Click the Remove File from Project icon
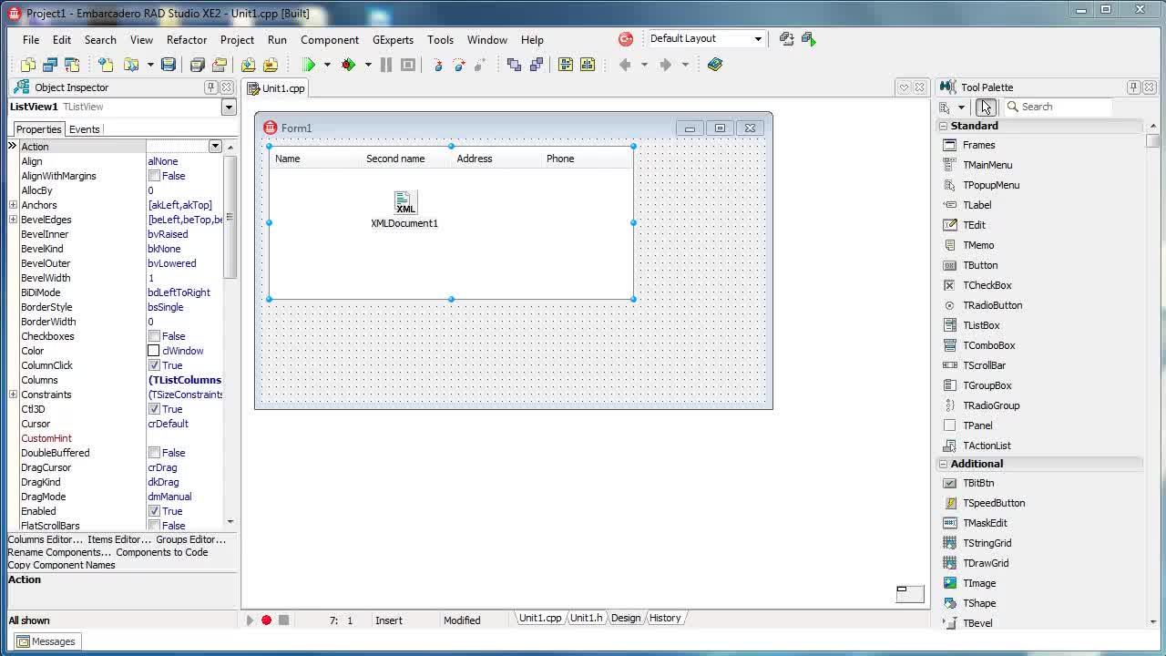Viewport: 1166px width, 656px height. click(x=271, y=65)
